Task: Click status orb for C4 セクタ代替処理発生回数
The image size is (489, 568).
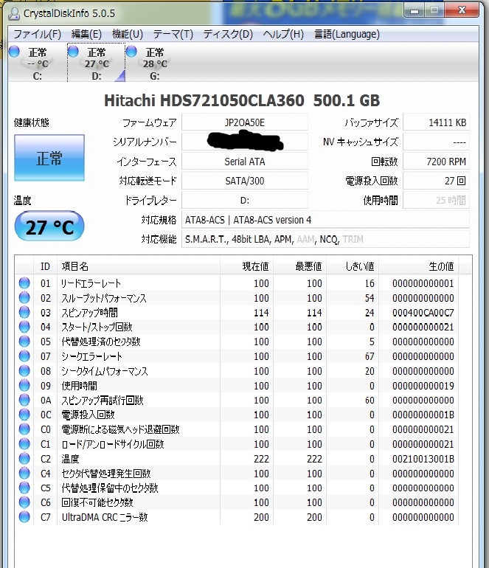Action: point(24,473)
